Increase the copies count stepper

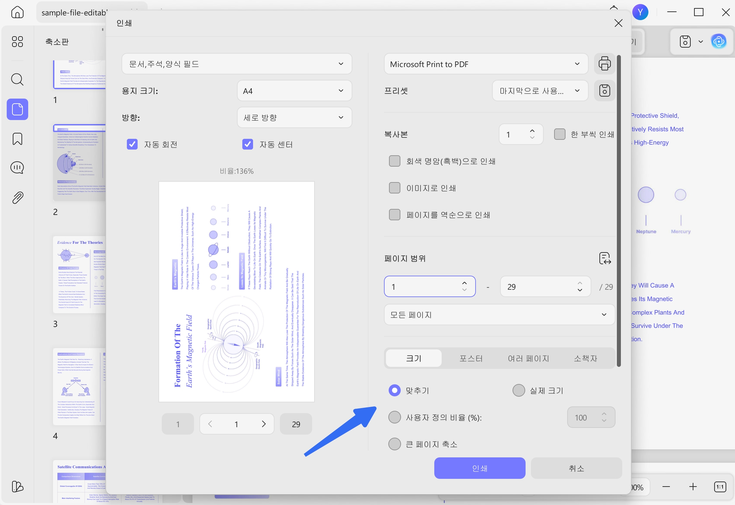(532, 130)
